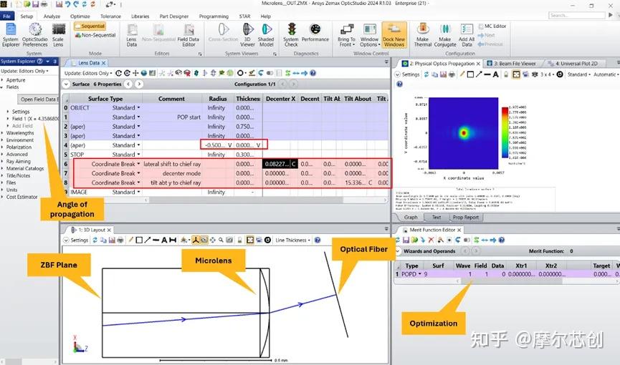Click the irradiance color scale bar
This screenshot has height=365, width=620.
click(505, 132)
